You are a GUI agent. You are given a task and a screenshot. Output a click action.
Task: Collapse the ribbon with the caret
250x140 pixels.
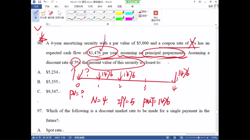pos(216,24)
